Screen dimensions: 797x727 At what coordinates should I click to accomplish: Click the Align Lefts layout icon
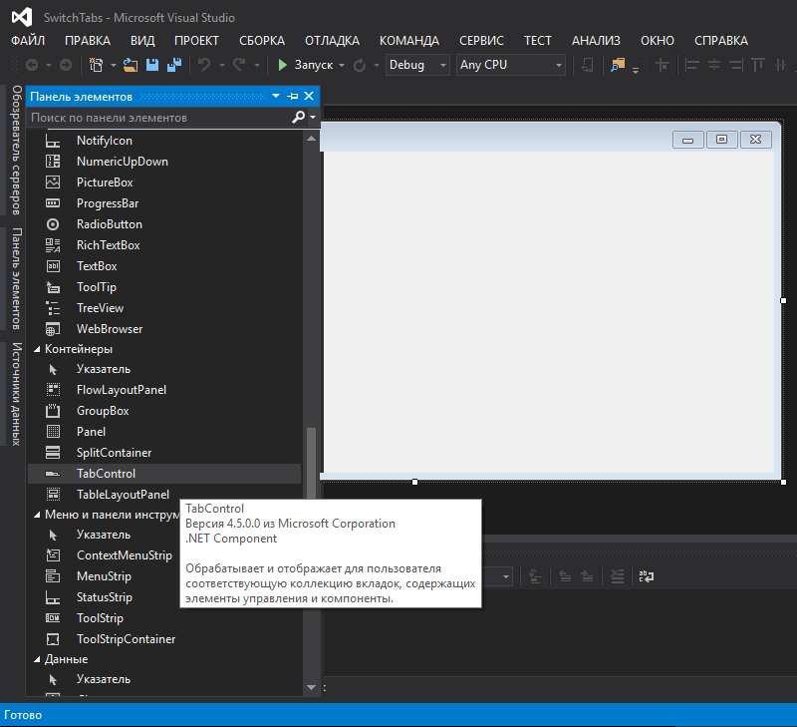pyautogui.click(x=691, y=65)
